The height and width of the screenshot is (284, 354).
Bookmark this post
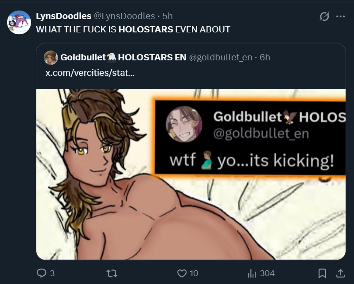(322, 273)
